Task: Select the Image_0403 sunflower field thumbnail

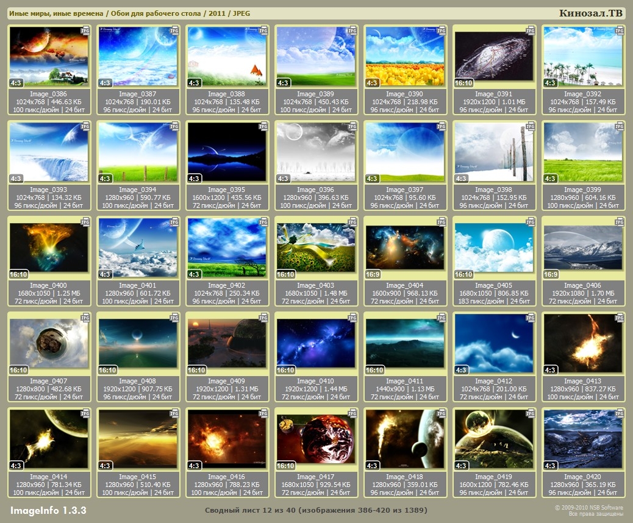Action: coord(316,248)
